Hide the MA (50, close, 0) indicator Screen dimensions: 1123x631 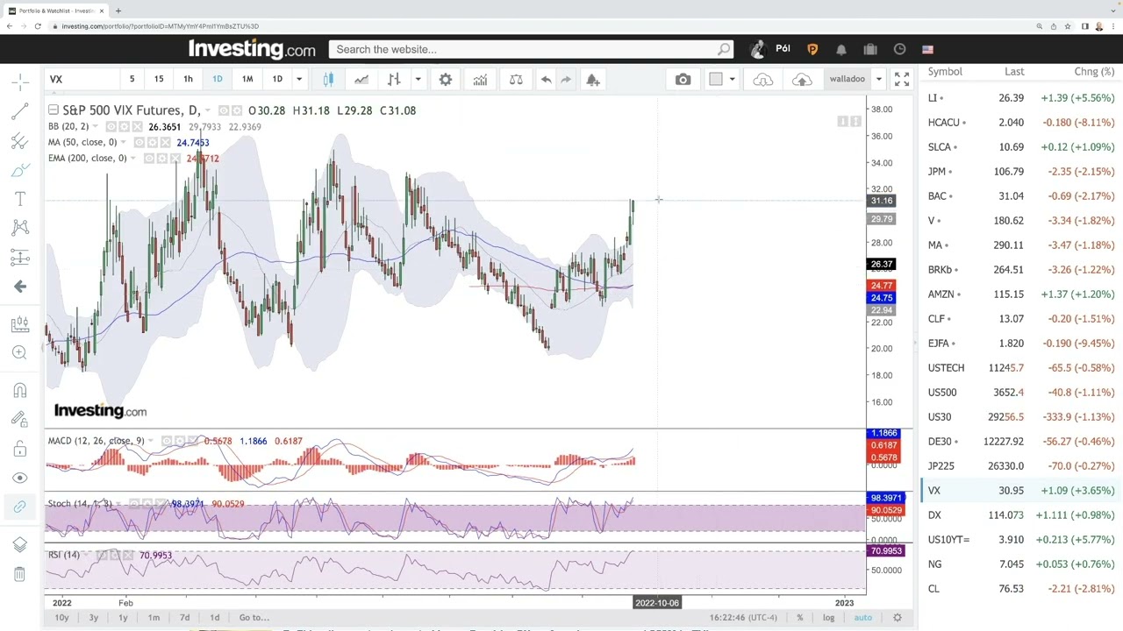pyautogui.click(x=139, y=142)
